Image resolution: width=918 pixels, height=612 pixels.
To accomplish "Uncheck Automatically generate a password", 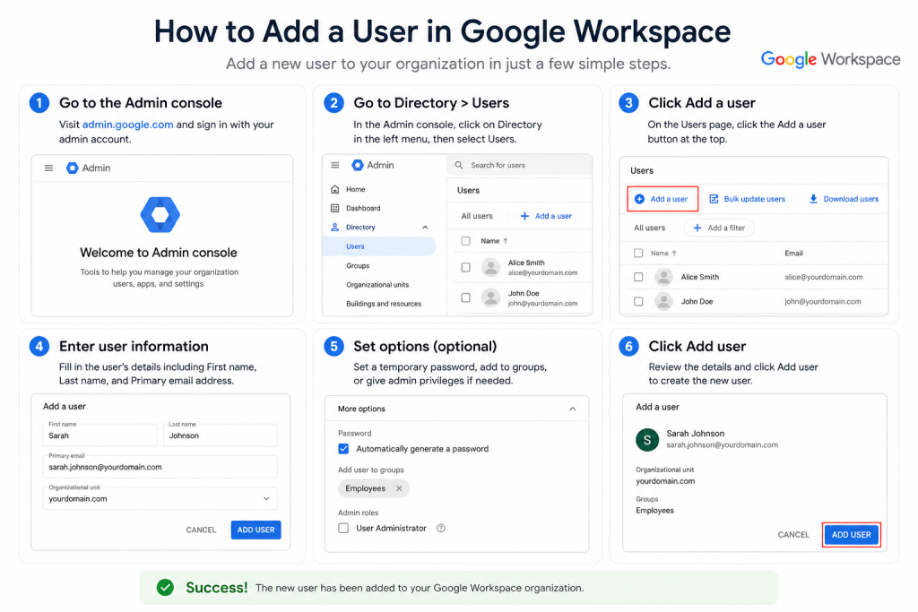I will click(343, 449).
